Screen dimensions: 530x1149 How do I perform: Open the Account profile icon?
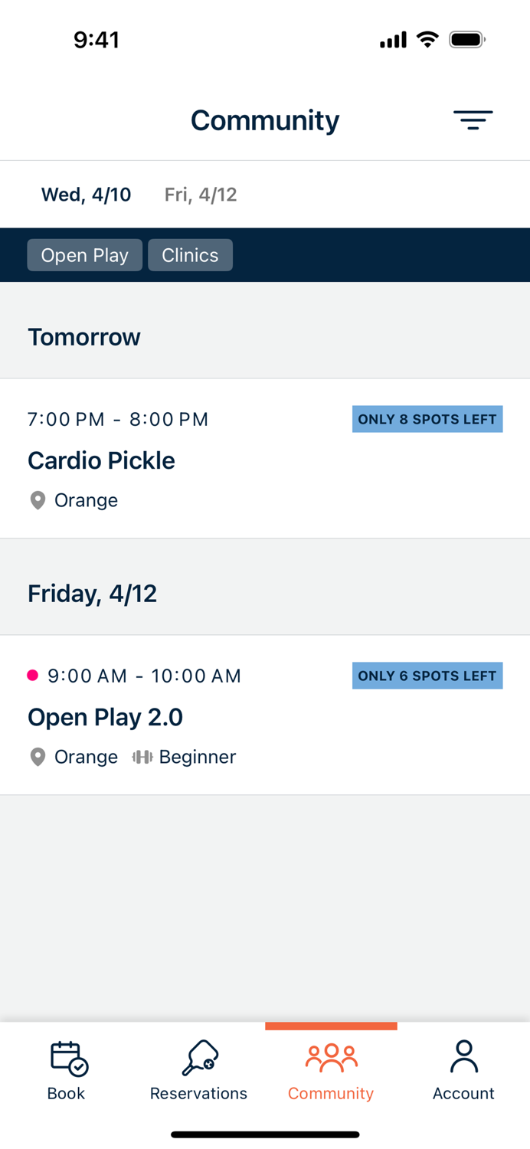pyautogui.click(x=463, y=1057)
